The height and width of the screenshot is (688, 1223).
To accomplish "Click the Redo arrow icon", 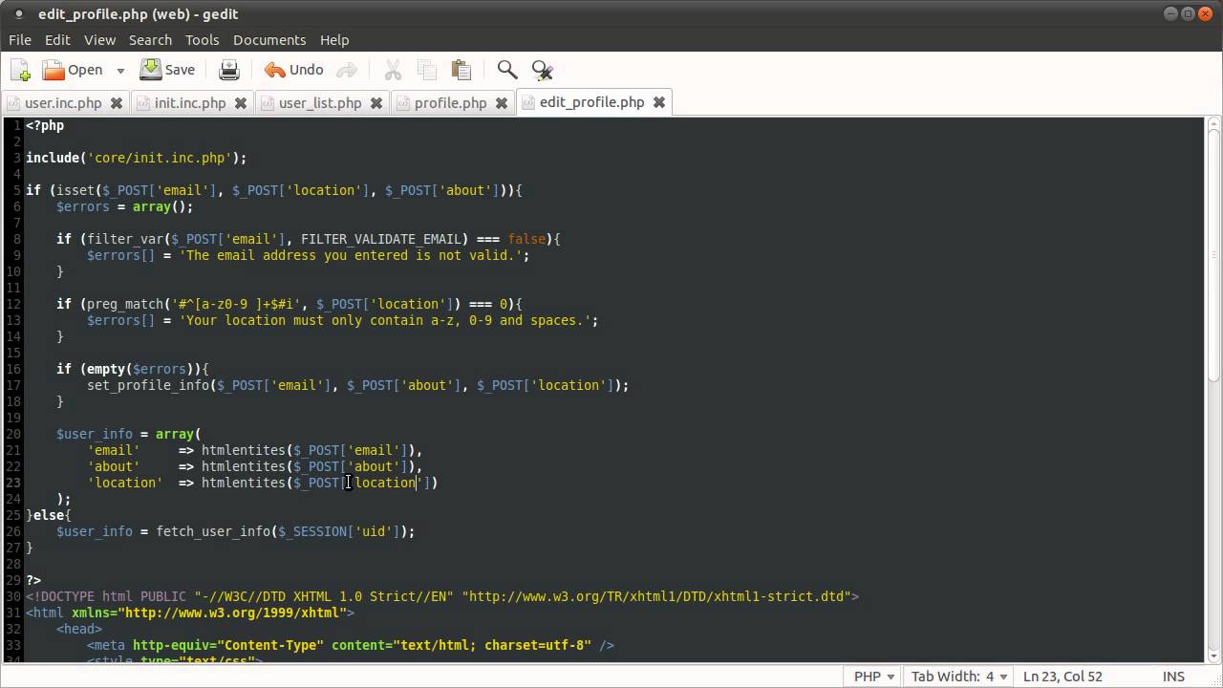I will pos(347,70).
